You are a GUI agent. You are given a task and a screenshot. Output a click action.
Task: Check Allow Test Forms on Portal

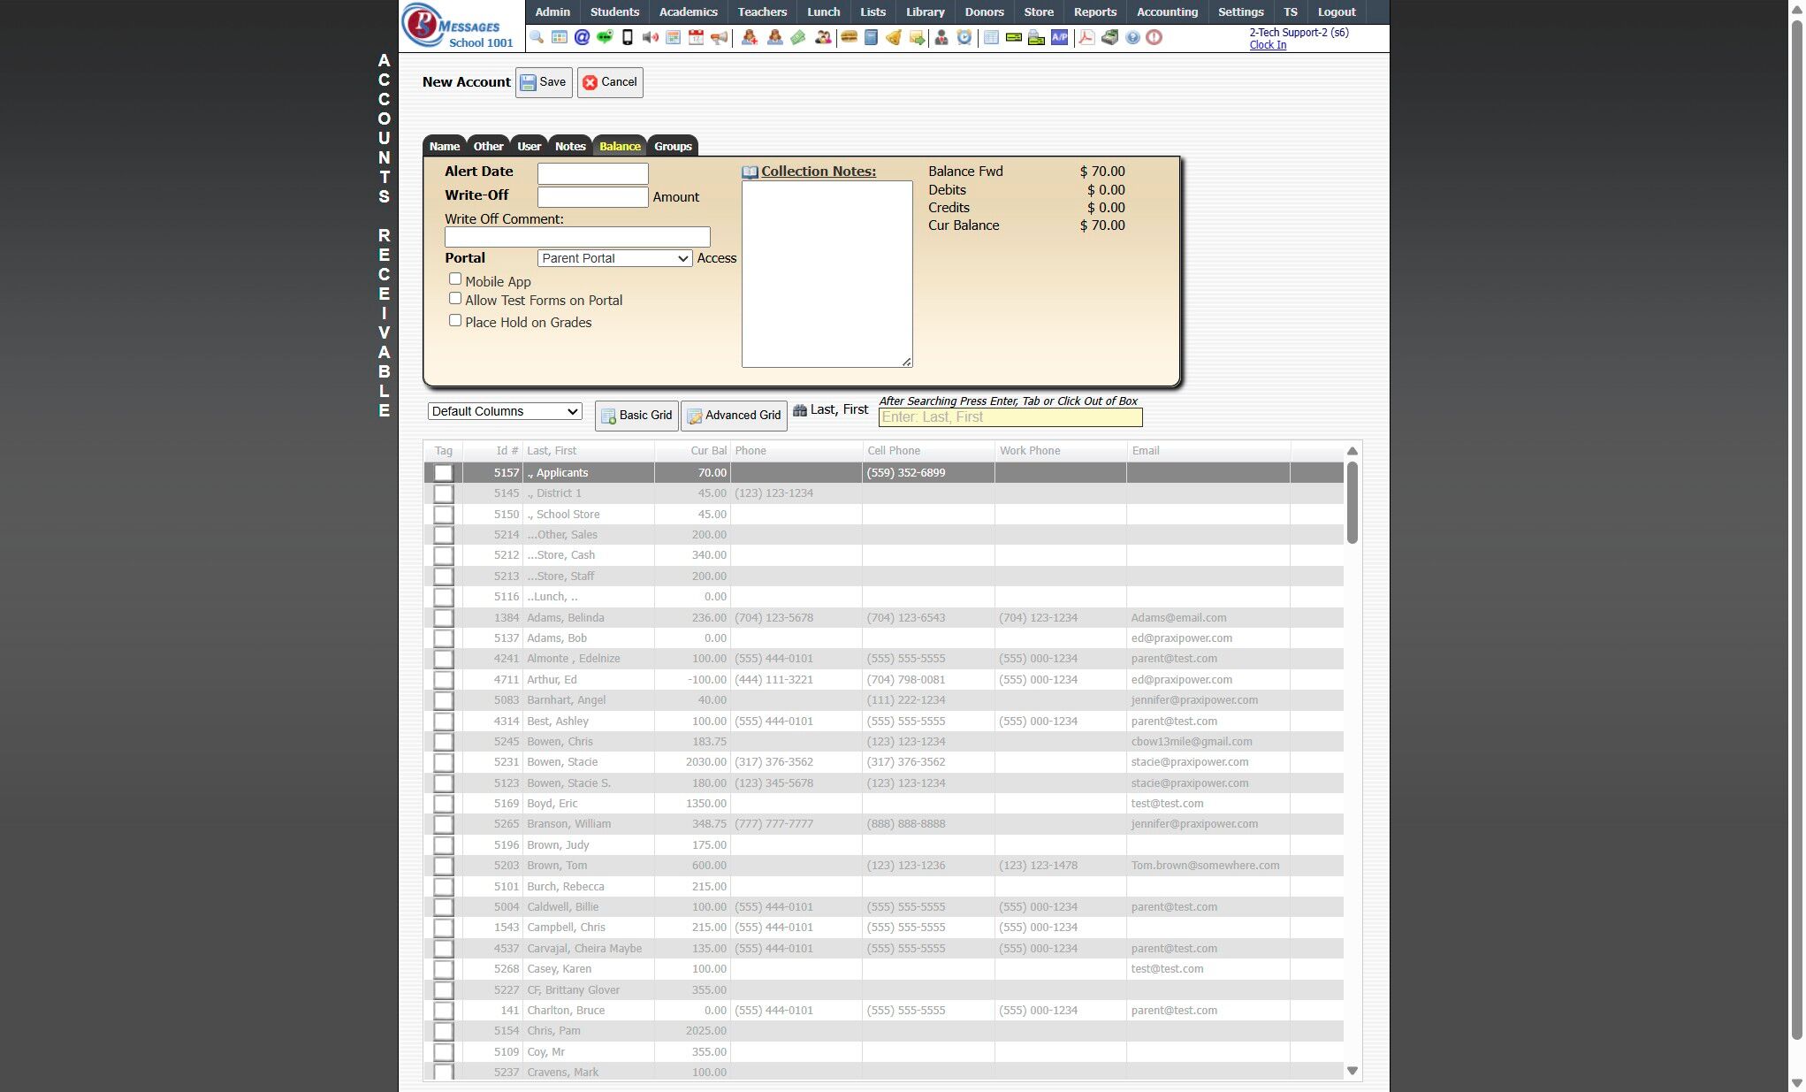[x=455, y=299]
